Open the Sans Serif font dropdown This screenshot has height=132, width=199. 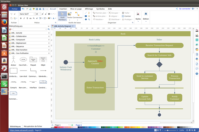34,14
